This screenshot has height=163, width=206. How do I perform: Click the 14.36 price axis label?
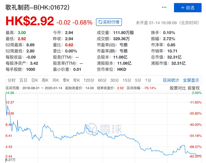(x=10, y=93)
